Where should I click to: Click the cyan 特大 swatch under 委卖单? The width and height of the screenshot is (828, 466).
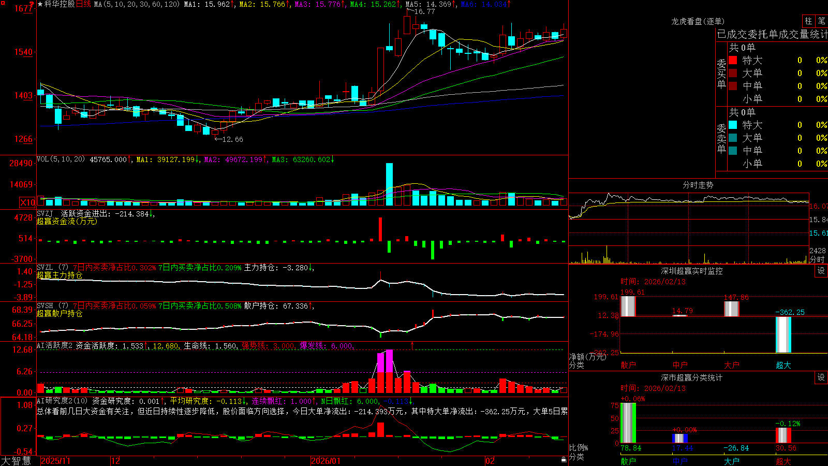click(x=733, y=125)
